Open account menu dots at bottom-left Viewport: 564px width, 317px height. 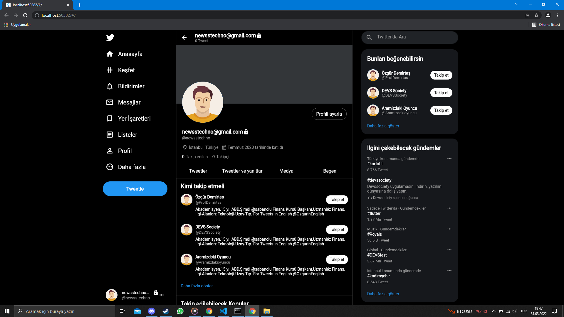coord(162,295)
